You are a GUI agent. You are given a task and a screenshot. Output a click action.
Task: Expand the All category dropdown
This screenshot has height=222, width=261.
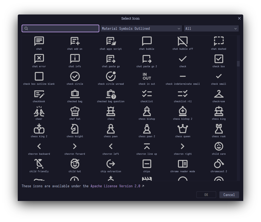tap(211, 29)
